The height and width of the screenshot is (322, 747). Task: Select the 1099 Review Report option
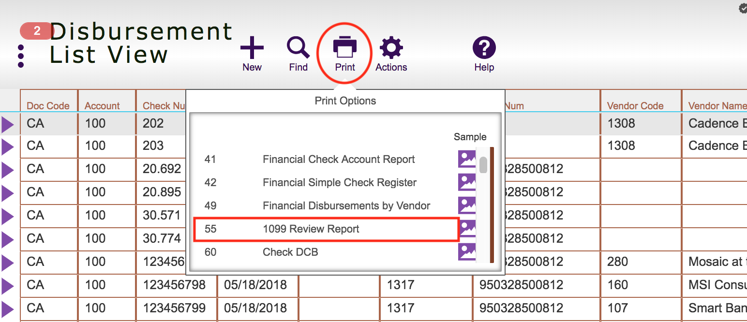pos(326,229)
